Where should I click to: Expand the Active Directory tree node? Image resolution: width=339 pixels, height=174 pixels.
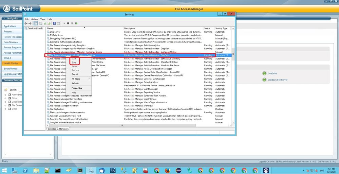(5, 95)
